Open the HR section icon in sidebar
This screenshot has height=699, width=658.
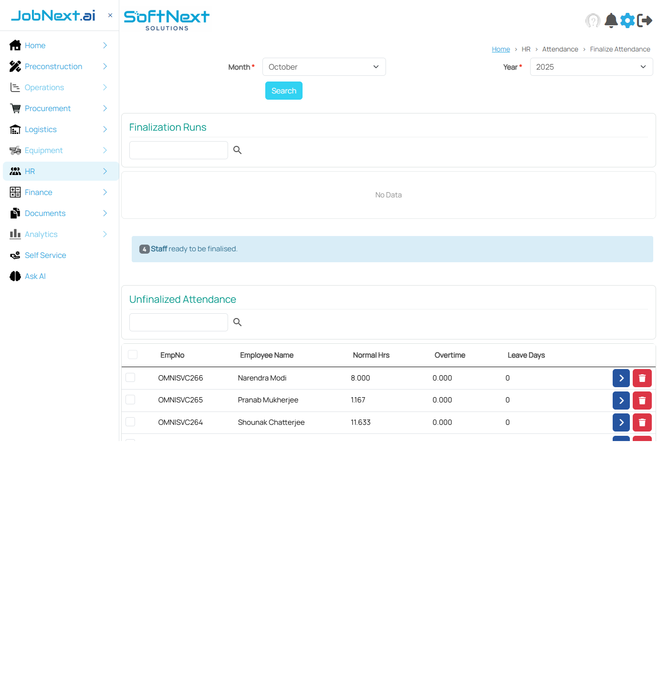[15, 171]
